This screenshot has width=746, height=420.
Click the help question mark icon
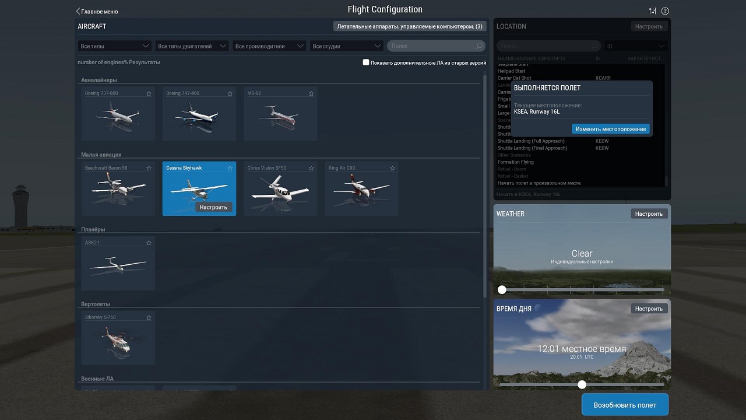tap(665, 11)
